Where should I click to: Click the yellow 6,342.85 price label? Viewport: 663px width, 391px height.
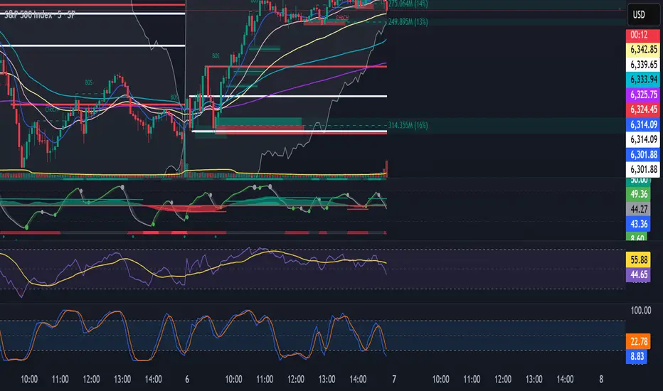point(642,50)
